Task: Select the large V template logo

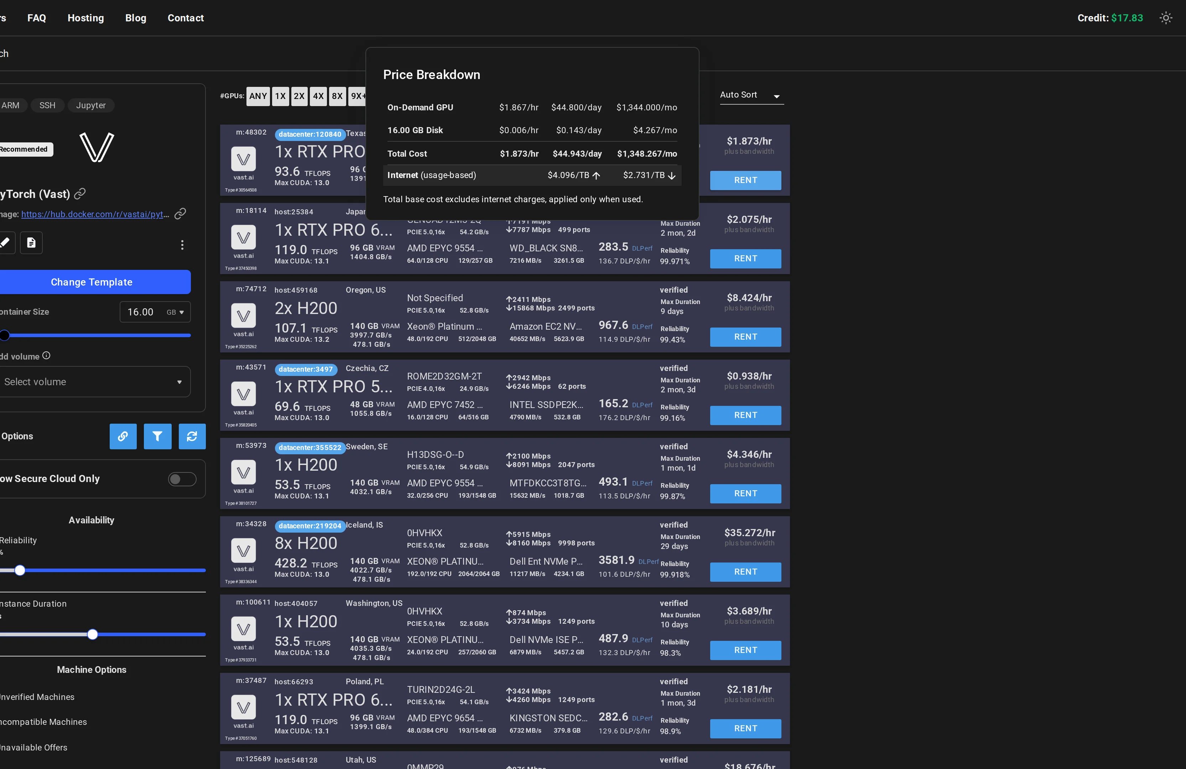Action: pos(97,147)
